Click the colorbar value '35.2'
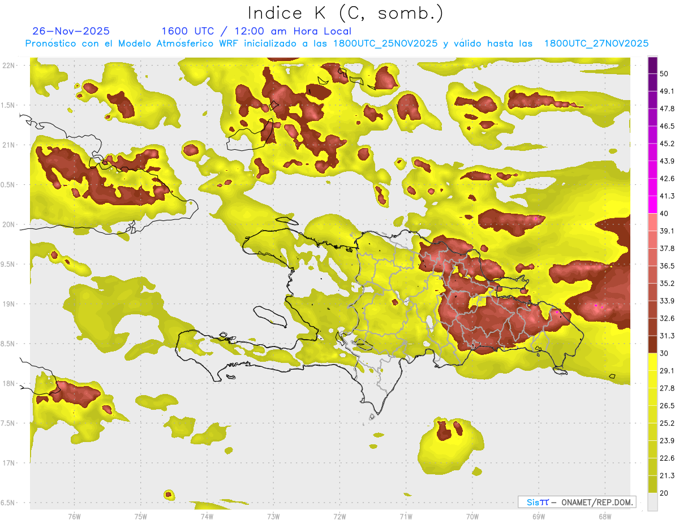Screen dimensions: 679x524 pyautogui.click(x=667, y=284)
